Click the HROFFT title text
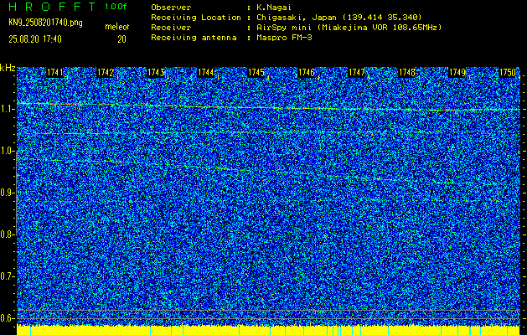 click(53, 7)
